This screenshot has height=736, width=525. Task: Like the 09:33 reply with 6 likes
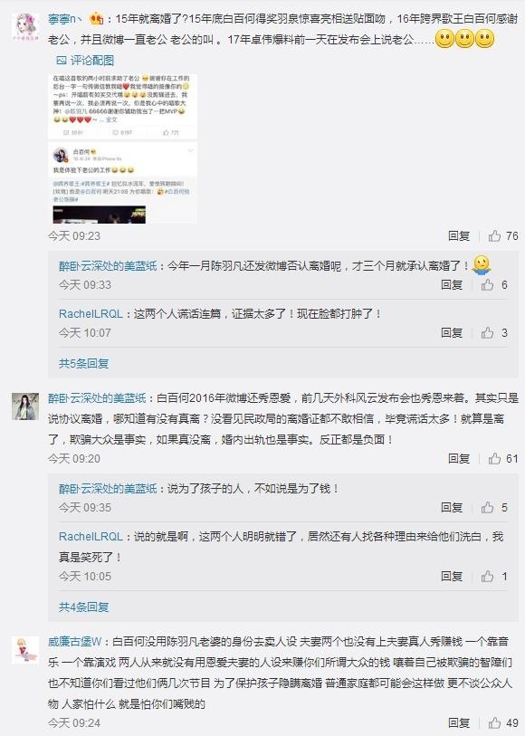(x=494, y=284)
